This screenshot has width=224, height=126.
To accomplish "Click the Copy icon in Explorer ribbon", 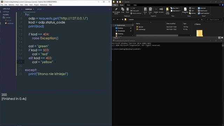I will click(122, 10).
